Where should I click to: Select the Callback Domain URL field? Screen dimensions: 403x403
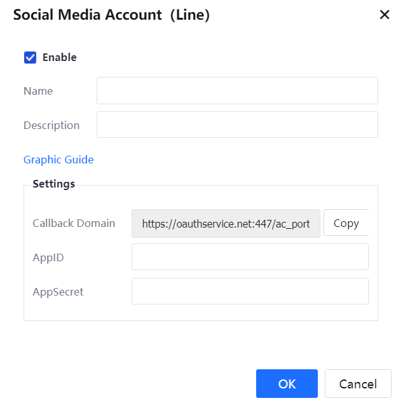pyautogui.click(x=226, y=223)
